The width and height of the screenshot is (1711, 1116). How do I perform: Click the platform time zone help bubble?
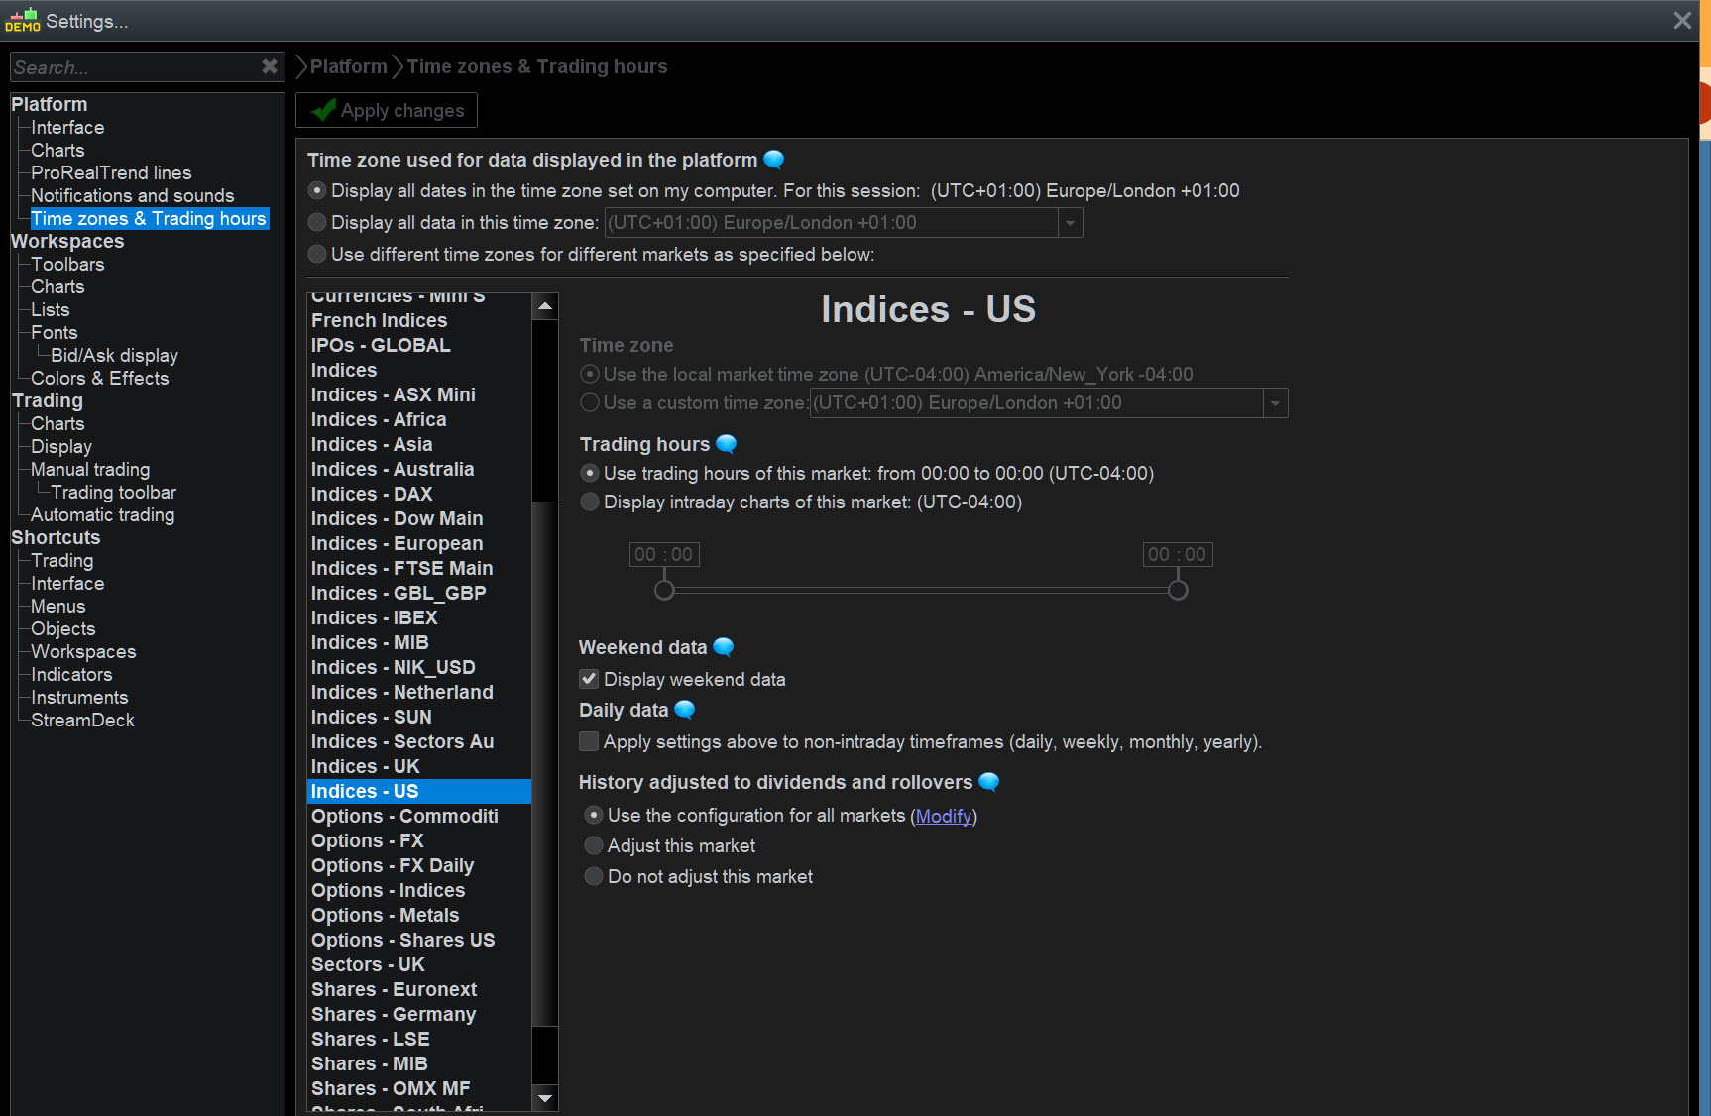(774, 160)
